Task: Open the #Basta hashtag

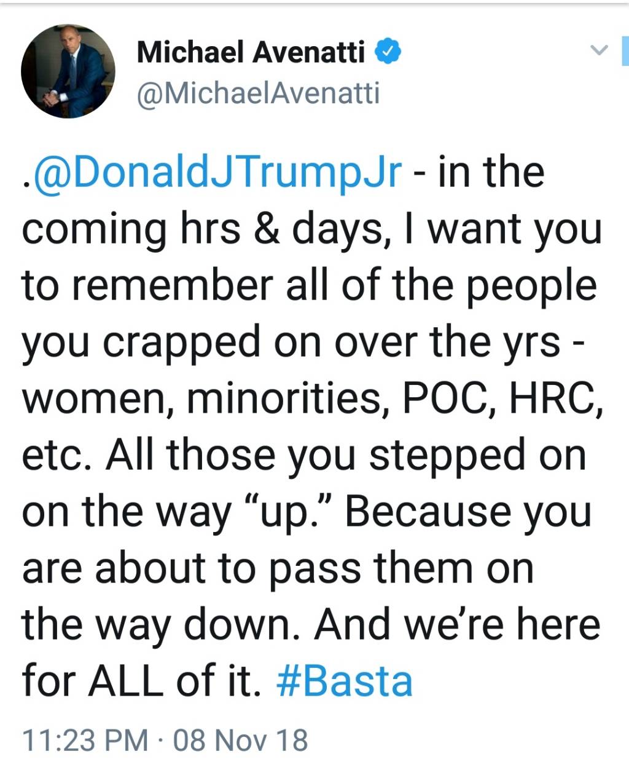Action: coord(345,681)
